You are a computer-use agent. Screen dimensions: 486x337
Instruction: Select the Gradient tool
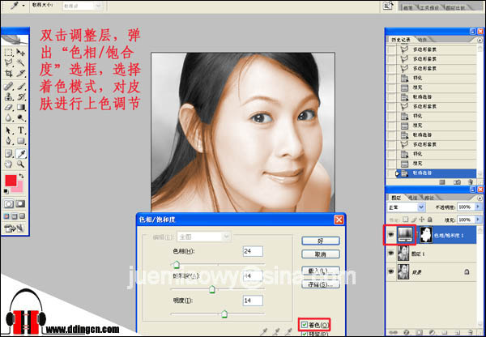tap(21, 107)
